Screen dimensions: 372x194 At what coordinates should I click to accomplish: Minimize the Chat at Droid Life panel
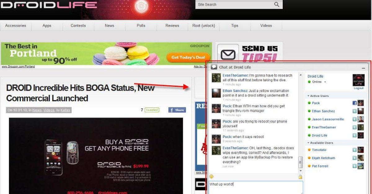(x=363, y=68)
